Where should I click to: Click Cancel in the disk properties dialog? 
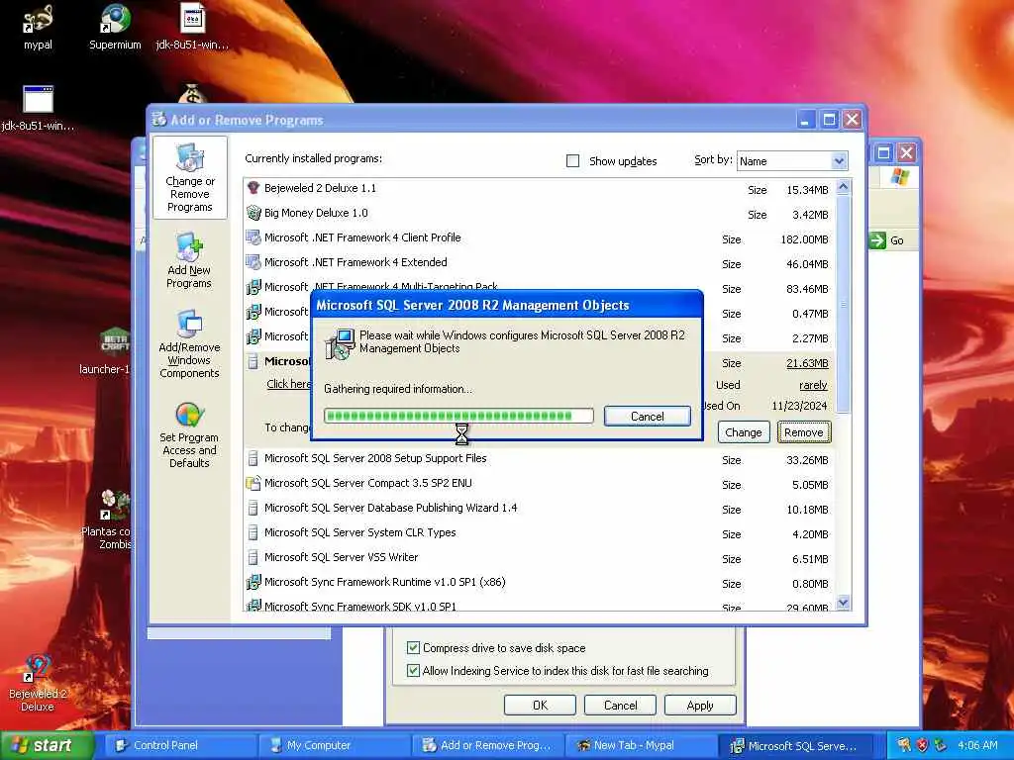(620, 705)
